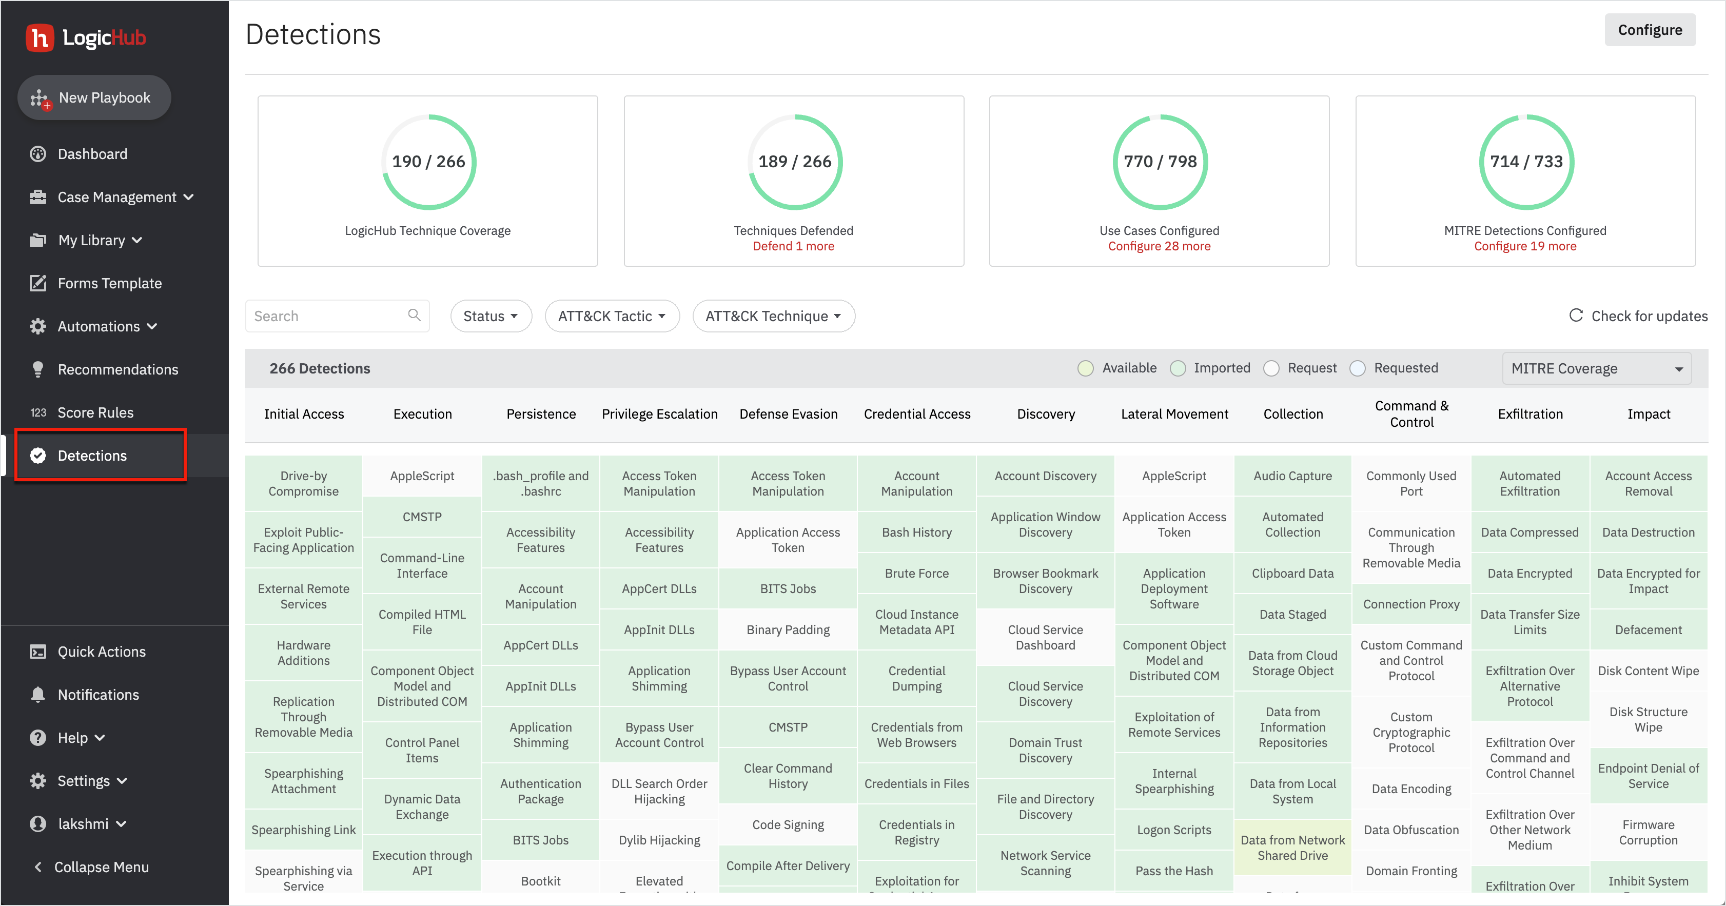Select the Brute Force technique cell

(x=916, y=574)
